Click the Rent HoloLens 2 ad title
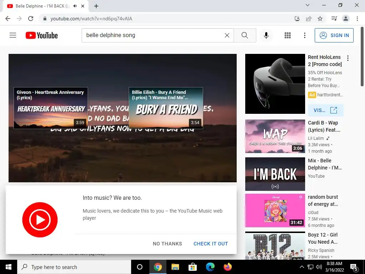This screenshot has width=365, height=274. coord(325,61)
